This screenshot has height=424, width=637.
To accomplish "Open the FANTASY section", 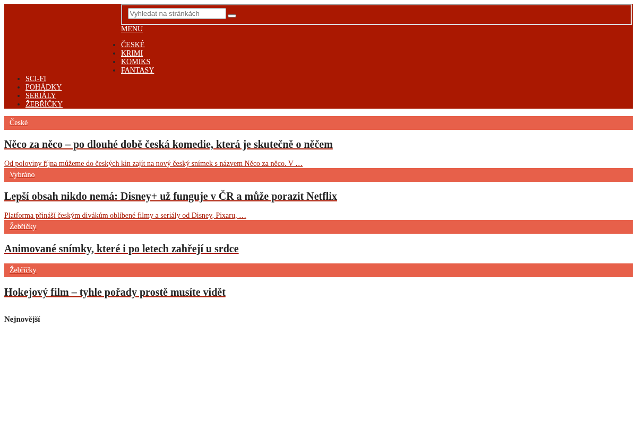I will [x=137, y=70].
